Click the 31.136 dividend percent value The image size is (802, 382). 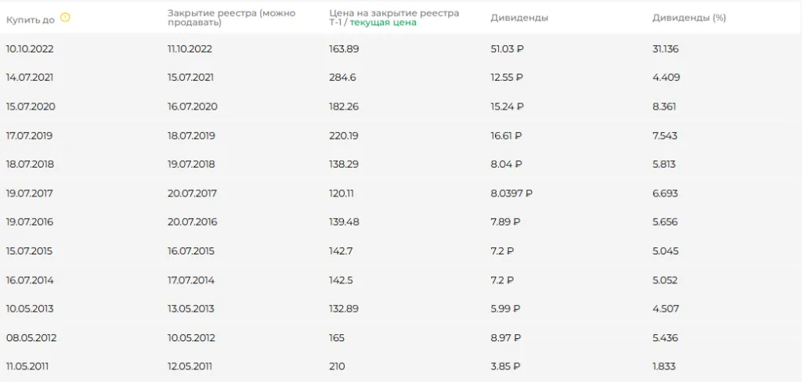tap(666, 49)
